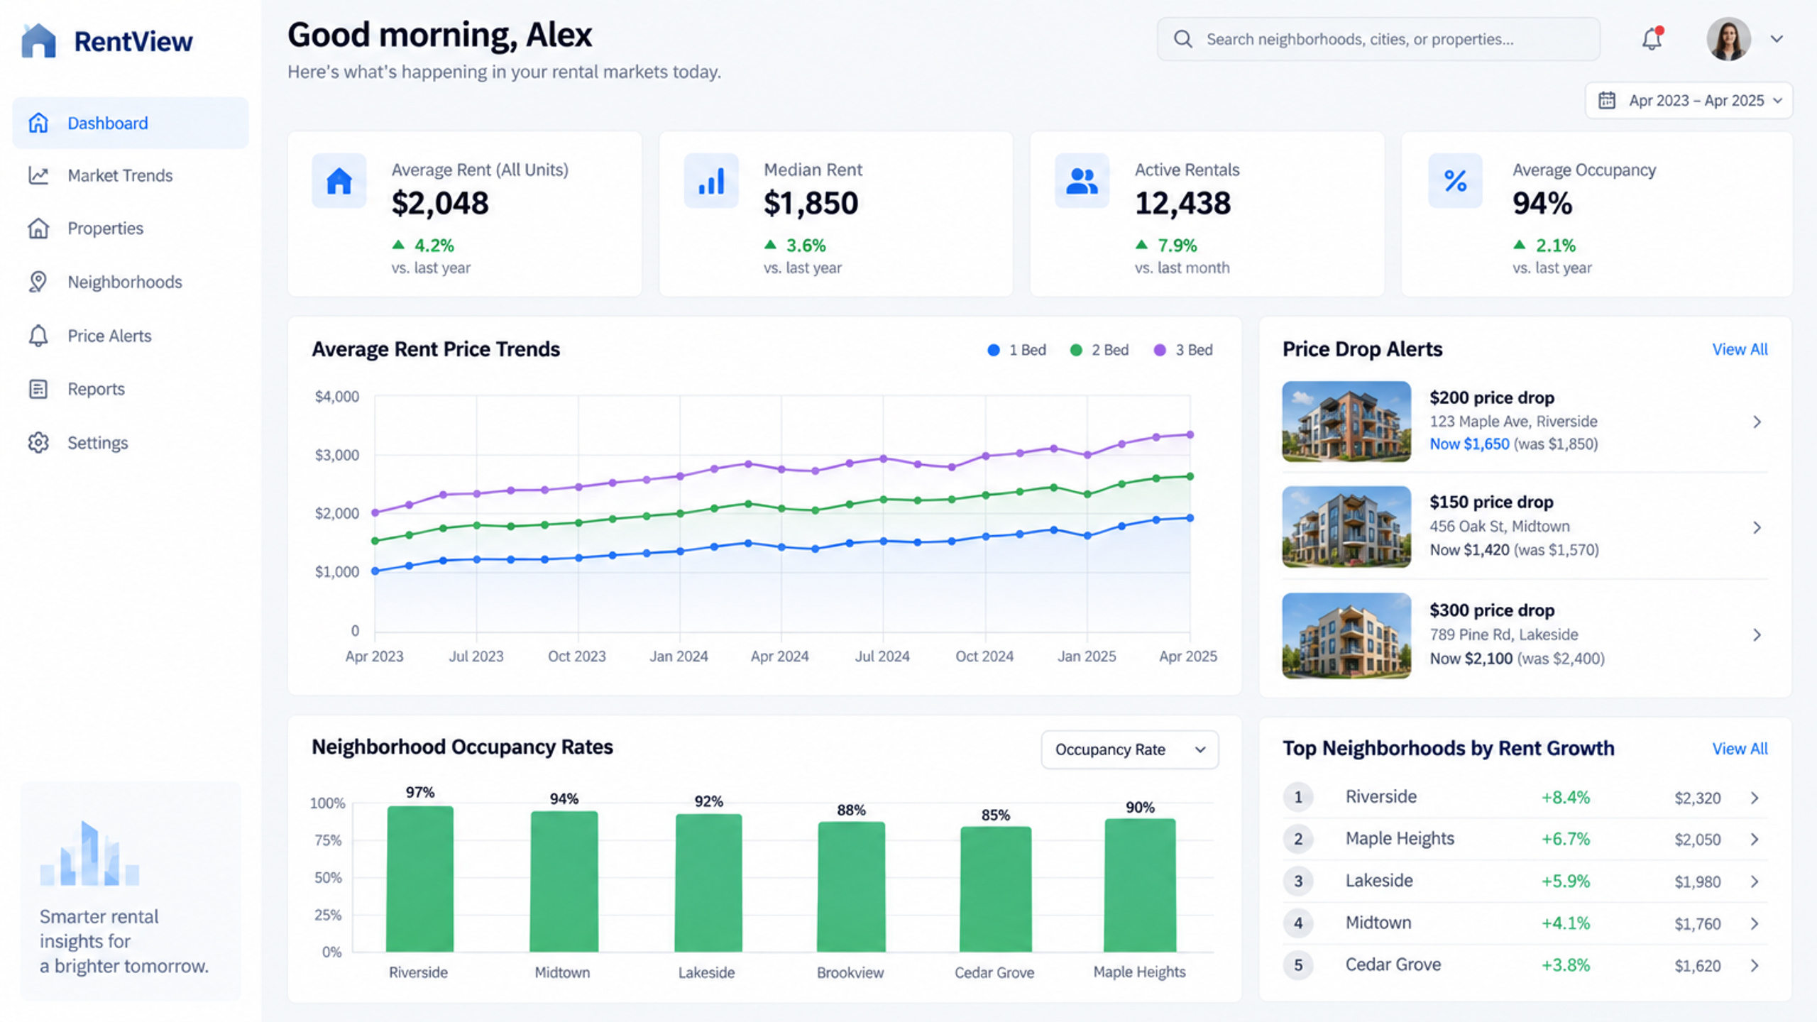Open the 789 Pine Rd alert chevron
This screenshot has height=1022, width=1817.
click(1757, 634)
